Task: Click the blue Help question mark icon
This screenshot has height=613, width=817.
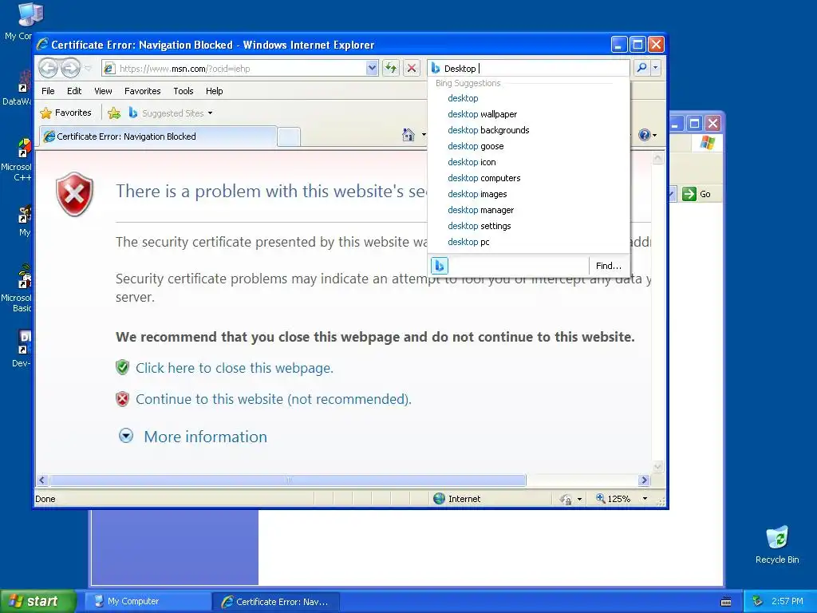Action: tap(645, 135)
